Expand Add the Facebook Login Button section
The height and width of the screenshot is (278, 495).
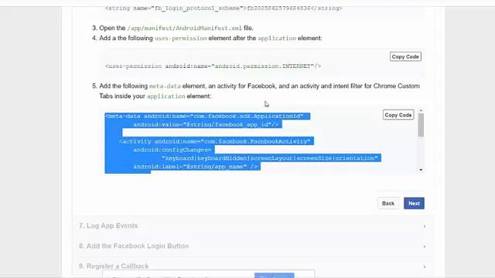[254, 246]
